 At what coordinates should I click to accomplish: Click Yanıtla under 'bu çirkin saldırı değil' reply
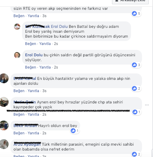pos(45,67)
